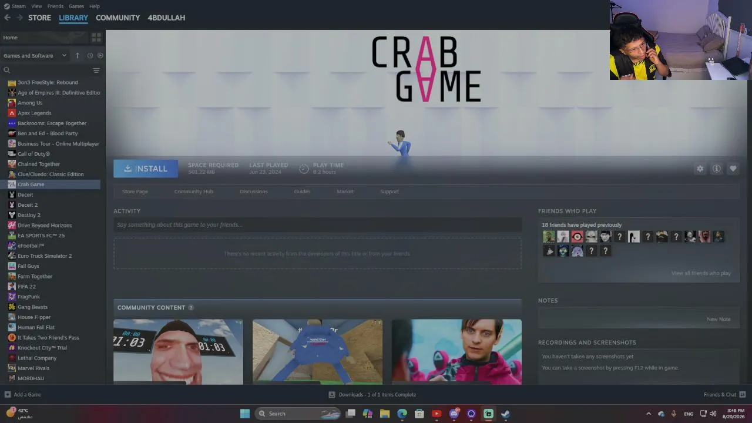752x423 pixels.
Task: Open the Community Hub link
Action: 194,192
